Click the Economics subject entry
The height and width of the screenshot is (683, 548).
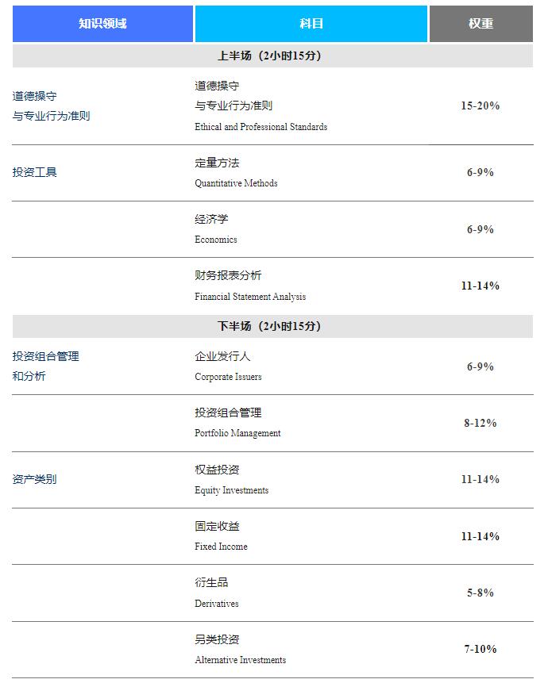[x=216, y=240]
